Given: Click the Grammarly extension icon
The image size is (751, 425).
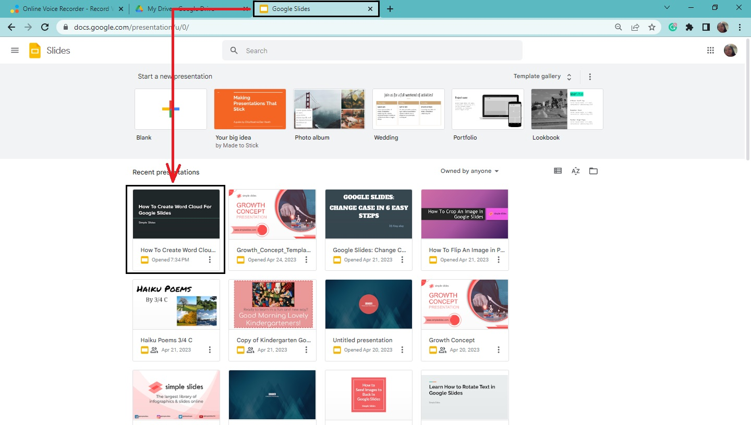Looking at the screenshot, I should pyautogui.click(x=673, y=27).
